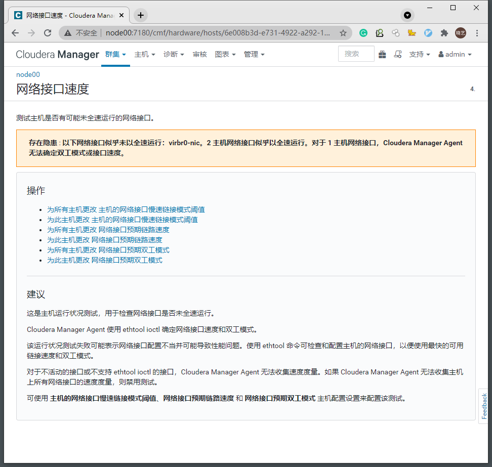Open the Chrome profile avatar
Screen dimensions: 492x467
461,33
